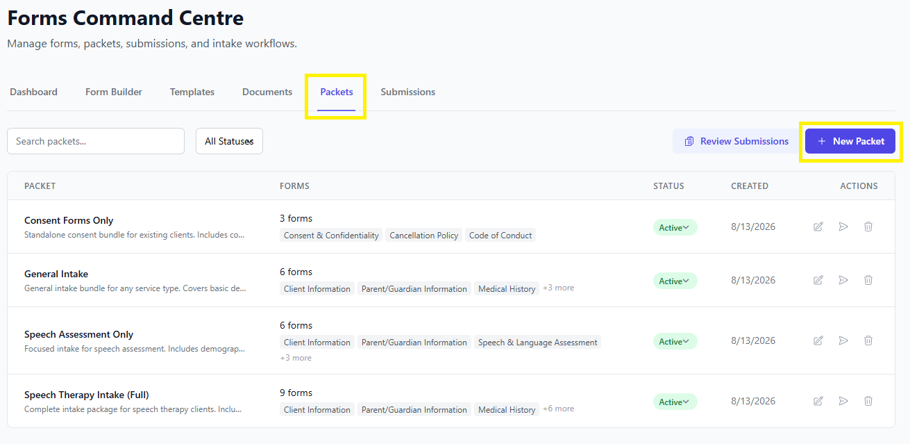Open the Submissions tab
Image resolution: width=910 pixels, height=444 pixels.
408,92
